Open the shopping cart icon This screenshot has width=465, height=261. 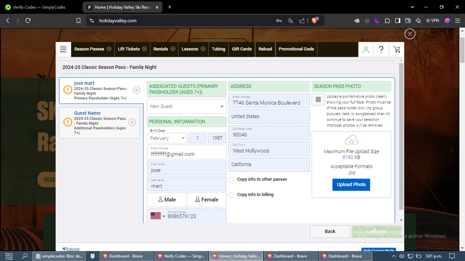[397, 49]
